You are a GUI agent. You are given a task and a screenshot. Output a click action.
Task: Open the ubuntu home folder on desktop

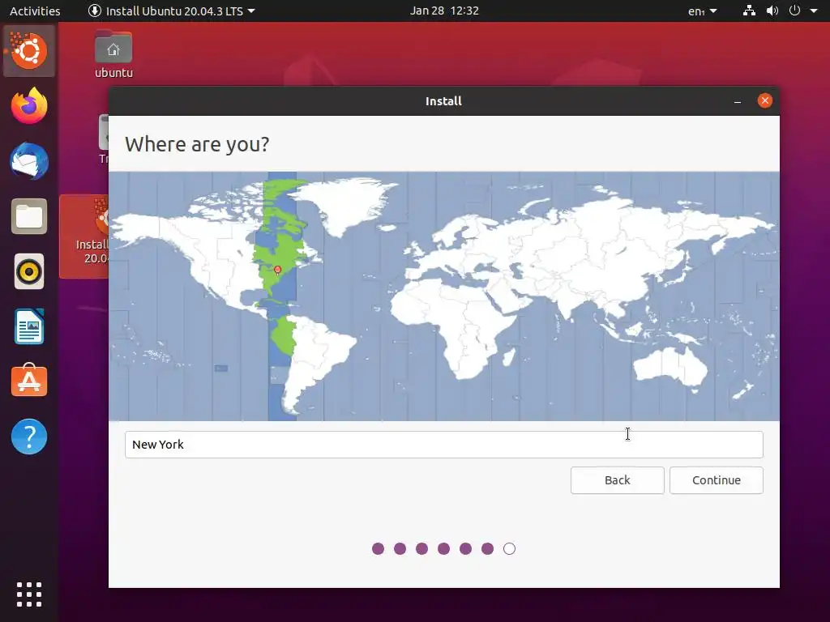113,54
